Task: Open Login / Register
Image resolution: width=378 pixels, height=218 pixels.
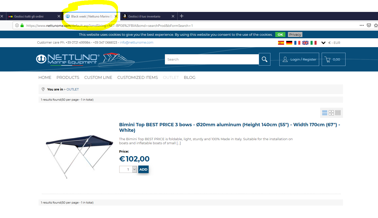Action: [x=299, y=59]
